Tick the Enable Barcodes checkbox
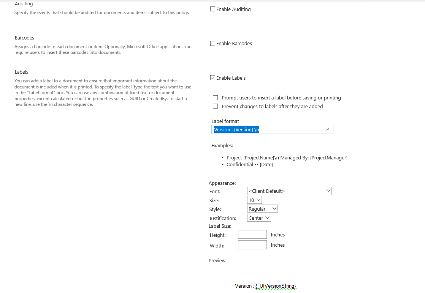 [x=213, y=43]
